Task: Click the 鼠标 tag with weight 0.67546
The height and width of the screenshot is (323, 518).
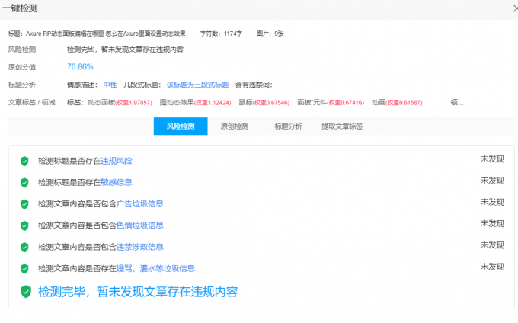Action: click(264, 103)
